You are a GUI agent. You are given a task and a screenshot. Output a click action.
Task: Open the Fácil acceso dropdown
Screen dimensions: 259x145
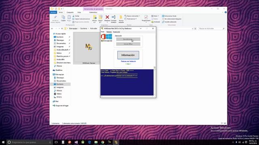tap(136, 19)
